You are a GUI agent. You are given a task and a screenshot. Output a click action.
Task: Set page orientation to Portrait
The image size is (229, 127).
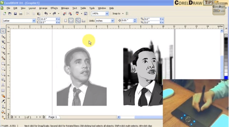[66, 21]
